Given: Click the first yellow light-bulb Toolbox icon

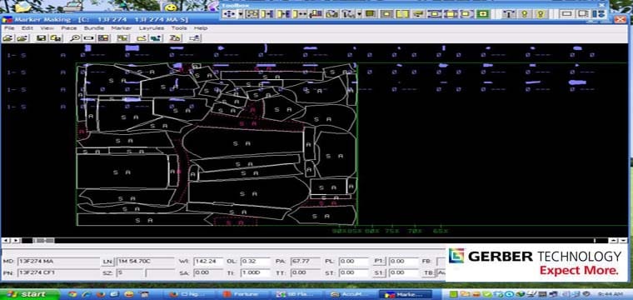Looking at the screenshot, I should [x=524, y=14].
